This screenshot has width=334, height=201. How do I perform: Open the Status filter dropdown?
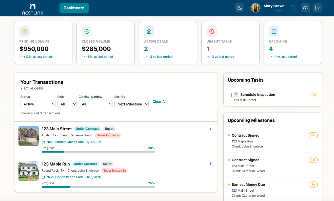coord(38,104)
